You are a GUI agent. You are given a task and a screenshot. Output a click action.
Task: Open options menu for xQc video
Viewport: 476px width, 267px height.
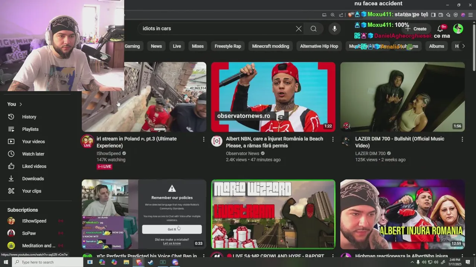coord(203,256)
